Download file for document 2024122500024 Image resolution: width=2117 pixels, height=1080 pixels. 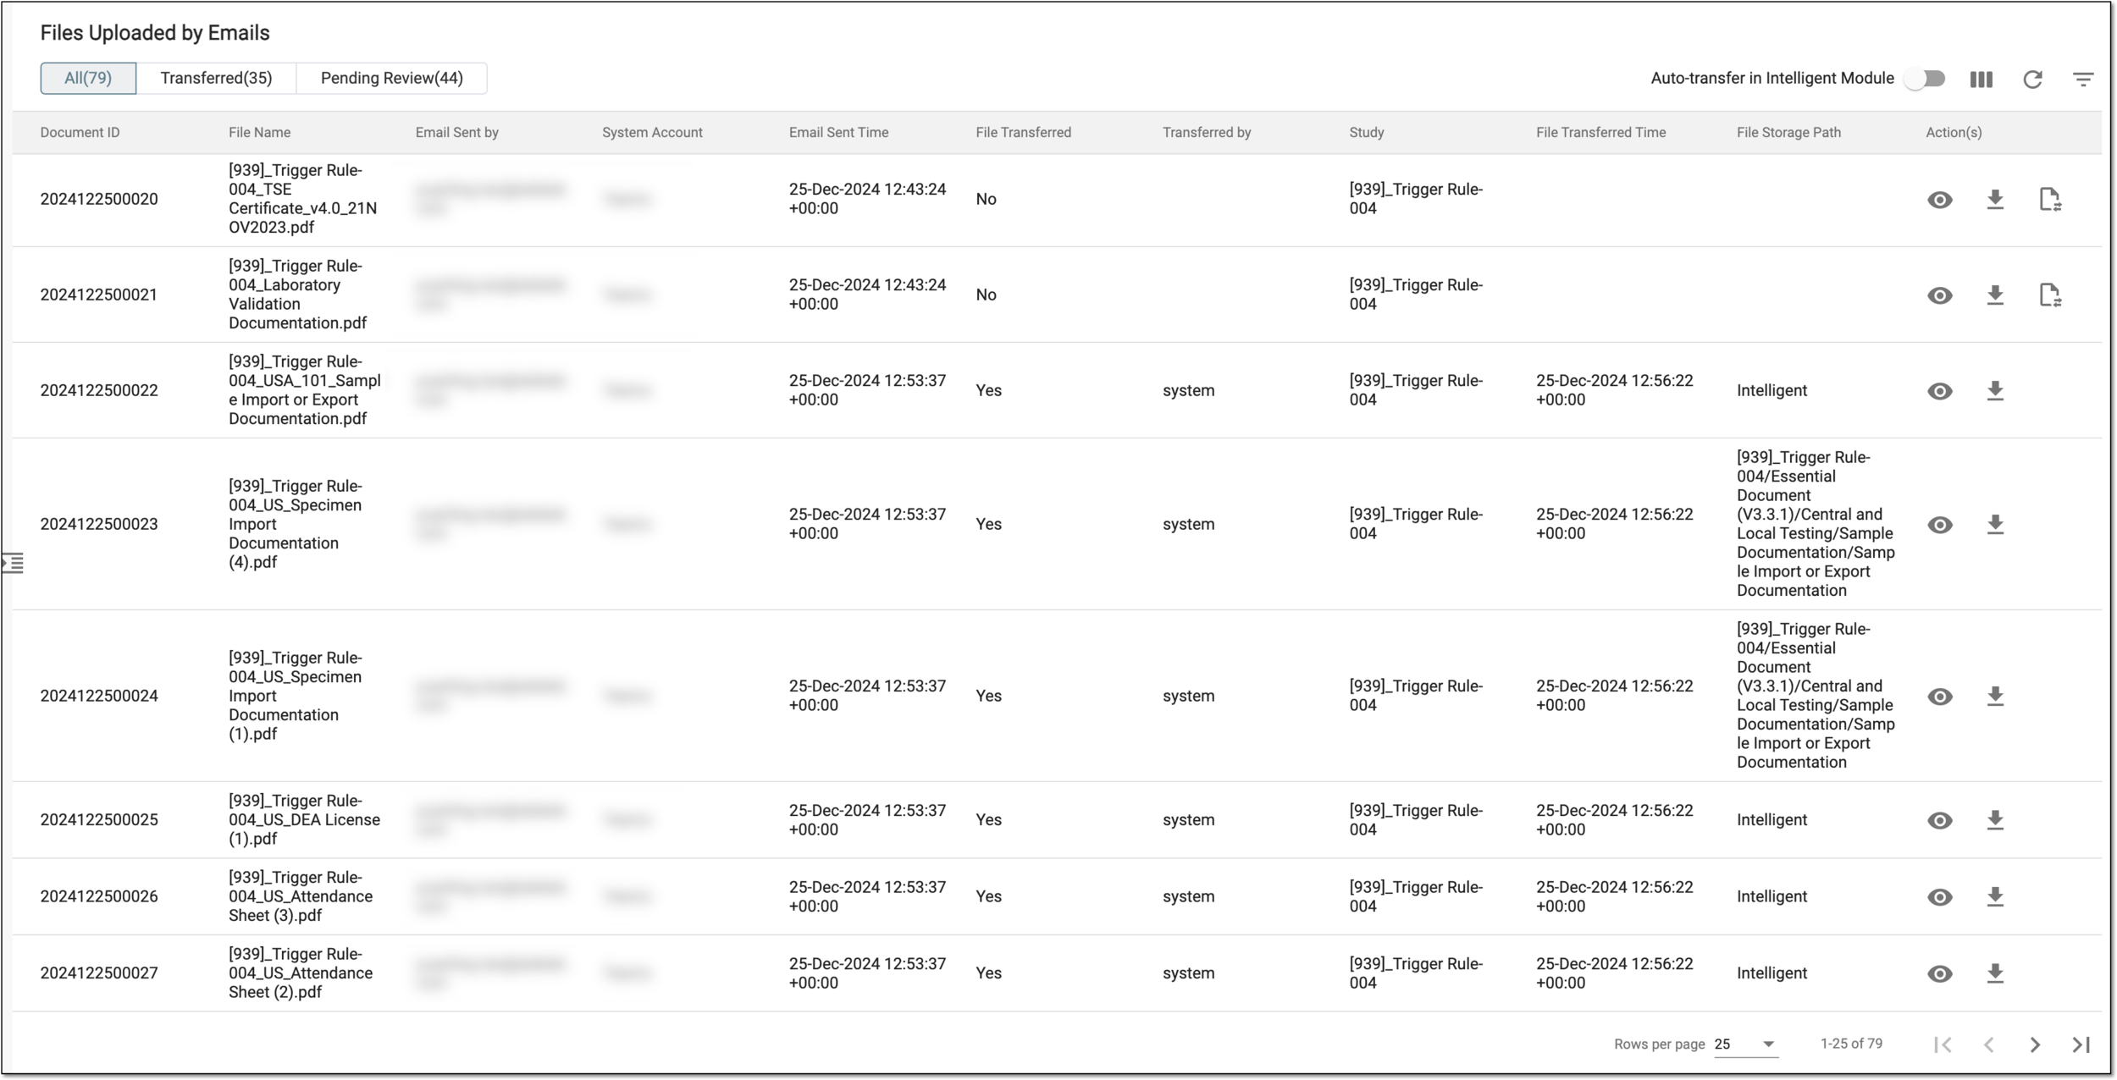click(1995, 697)
